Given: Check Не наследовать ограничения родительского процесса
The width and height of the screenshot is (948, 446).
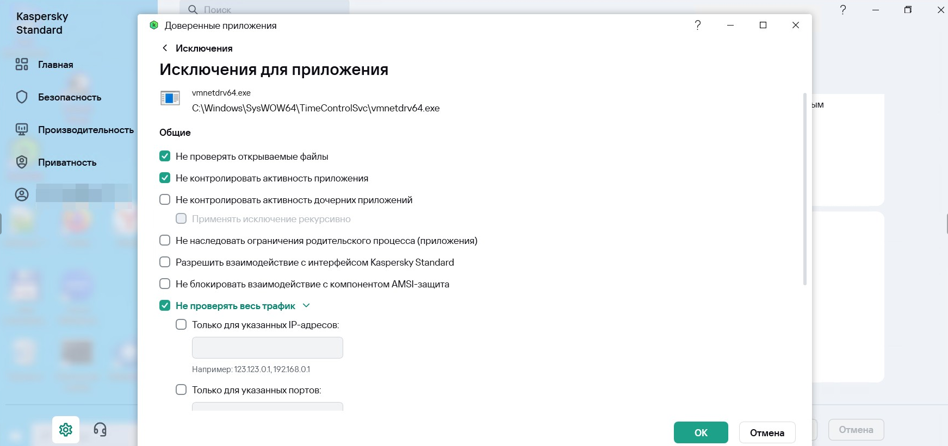Looking at the screenshot, I should point(165,240).
